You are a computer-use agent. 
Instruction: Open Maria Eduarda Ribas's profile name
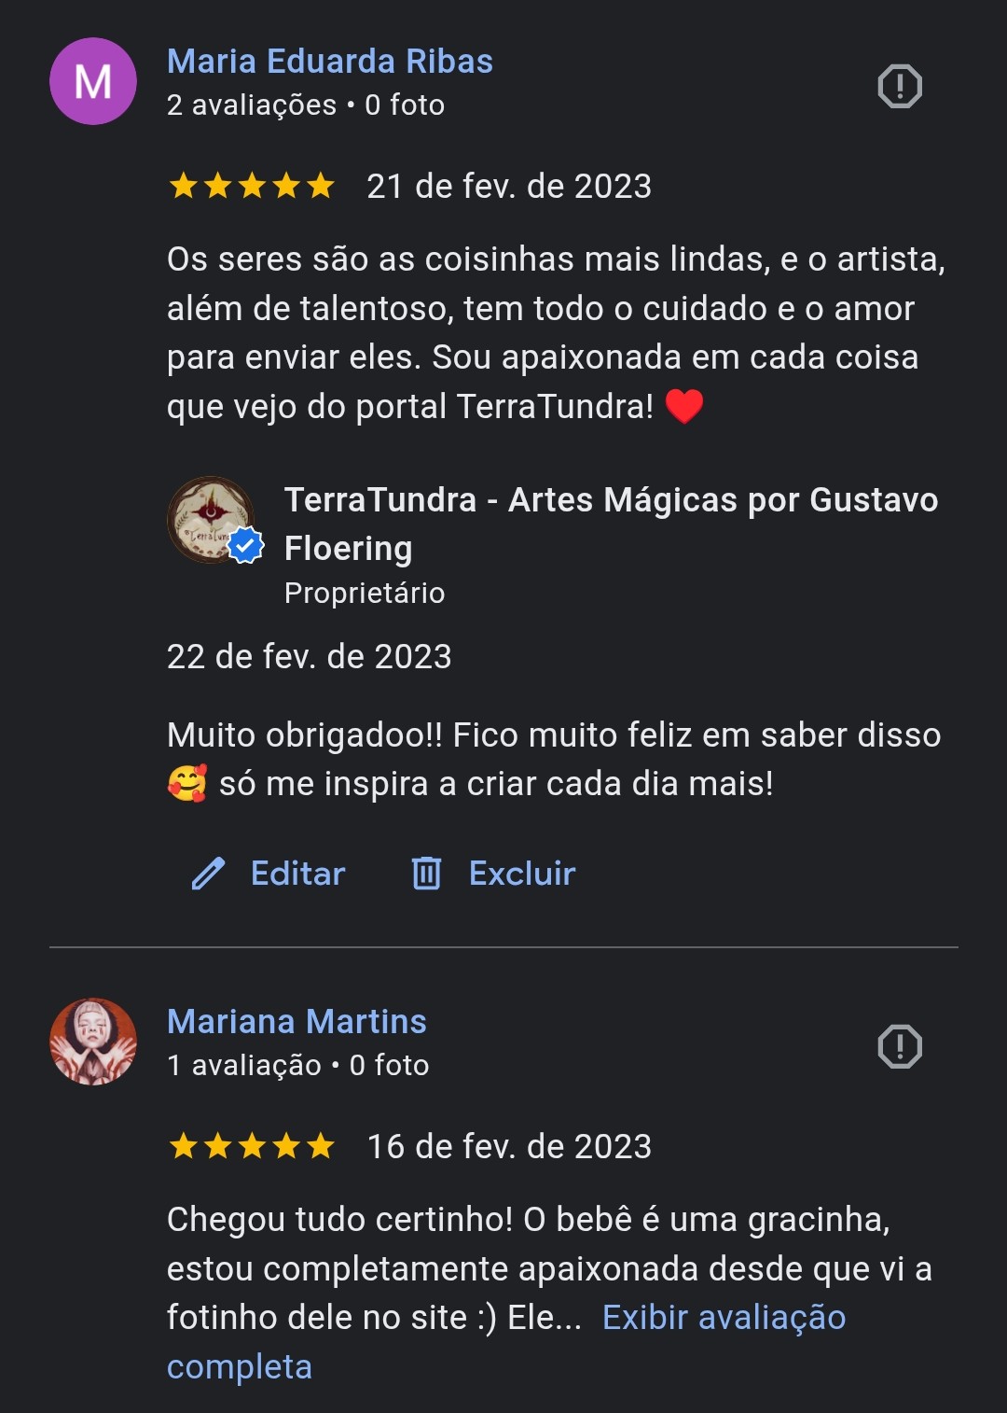(x=330, y=62)
